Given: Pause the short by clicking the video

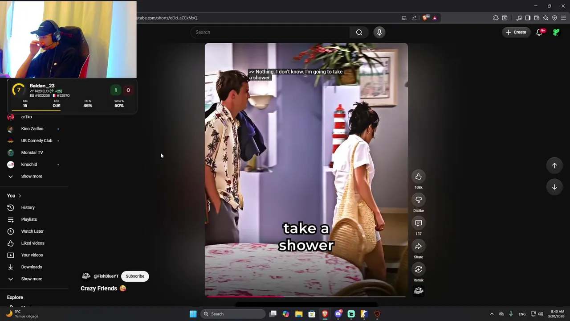Looking at the screenshot, I should [x=306, y=169].
